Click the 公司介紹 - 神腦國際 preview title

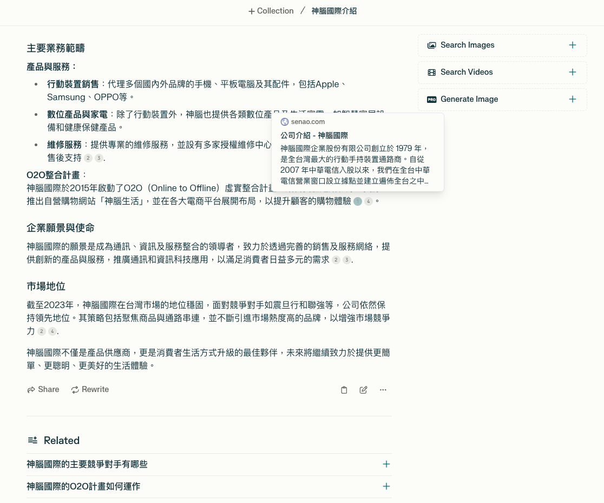314,135
